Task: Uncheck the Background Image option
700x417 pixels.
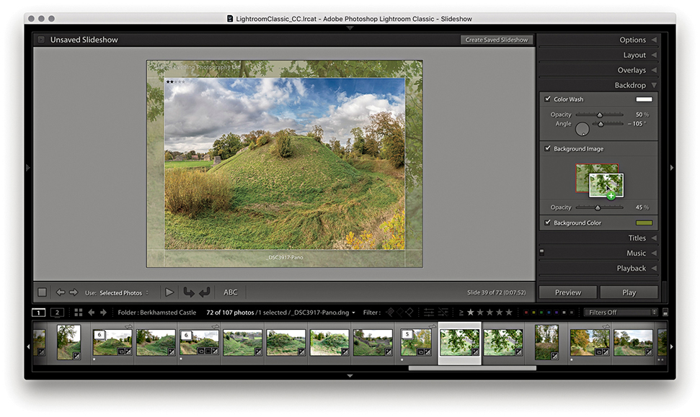Action: point(548,149)
